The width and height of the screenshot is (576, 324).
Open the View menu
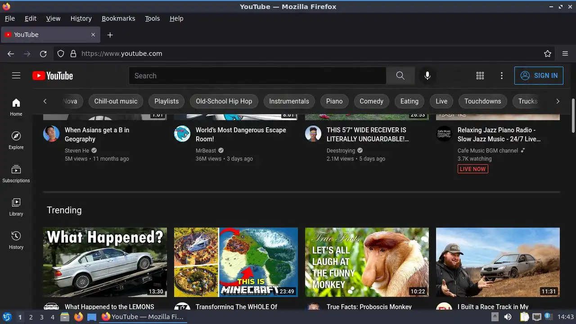(x=53, y=18)
